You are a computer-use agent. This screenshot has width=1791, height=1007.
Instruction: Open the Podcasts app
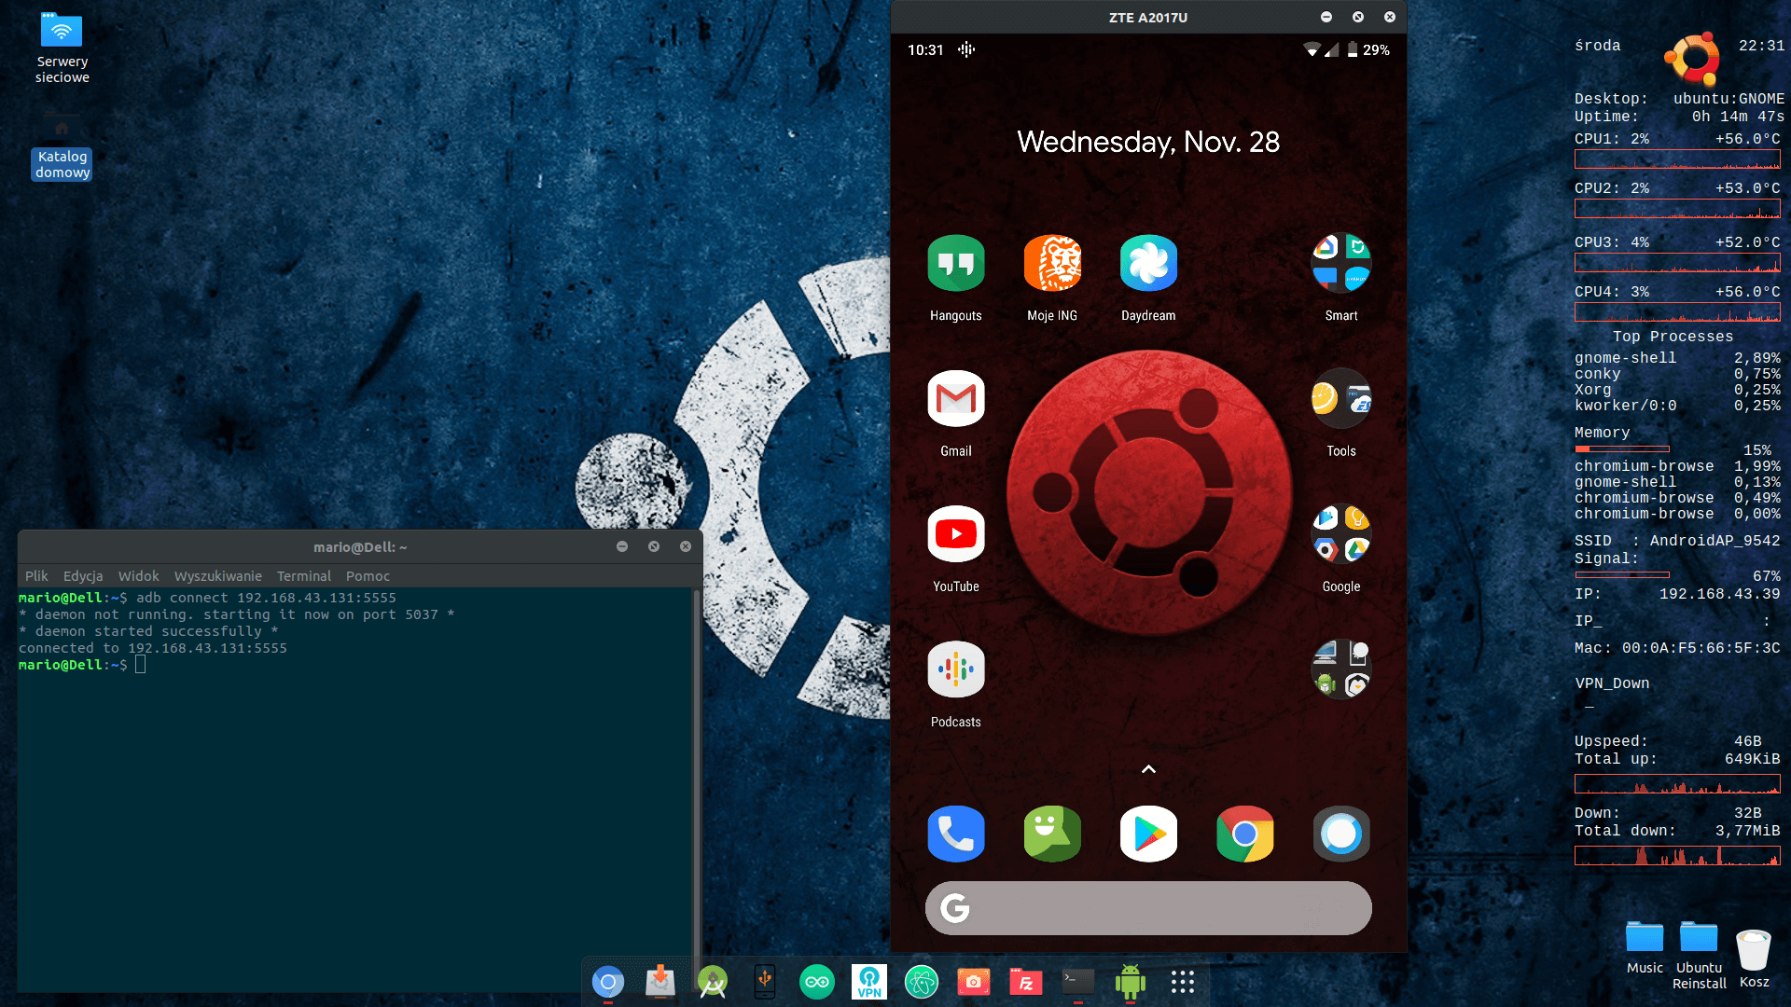click(955, 669)
